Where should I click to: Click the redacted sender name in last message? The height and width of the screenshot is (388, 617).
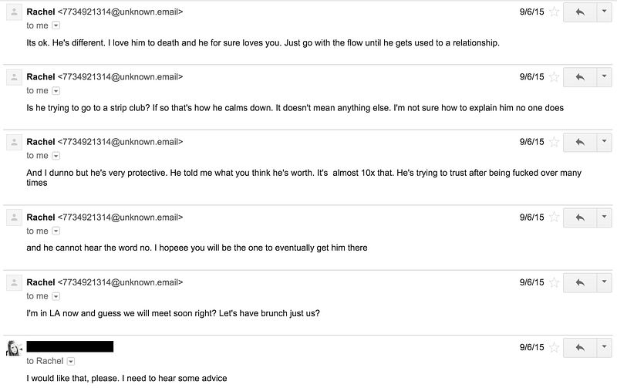tap(70, 346)
